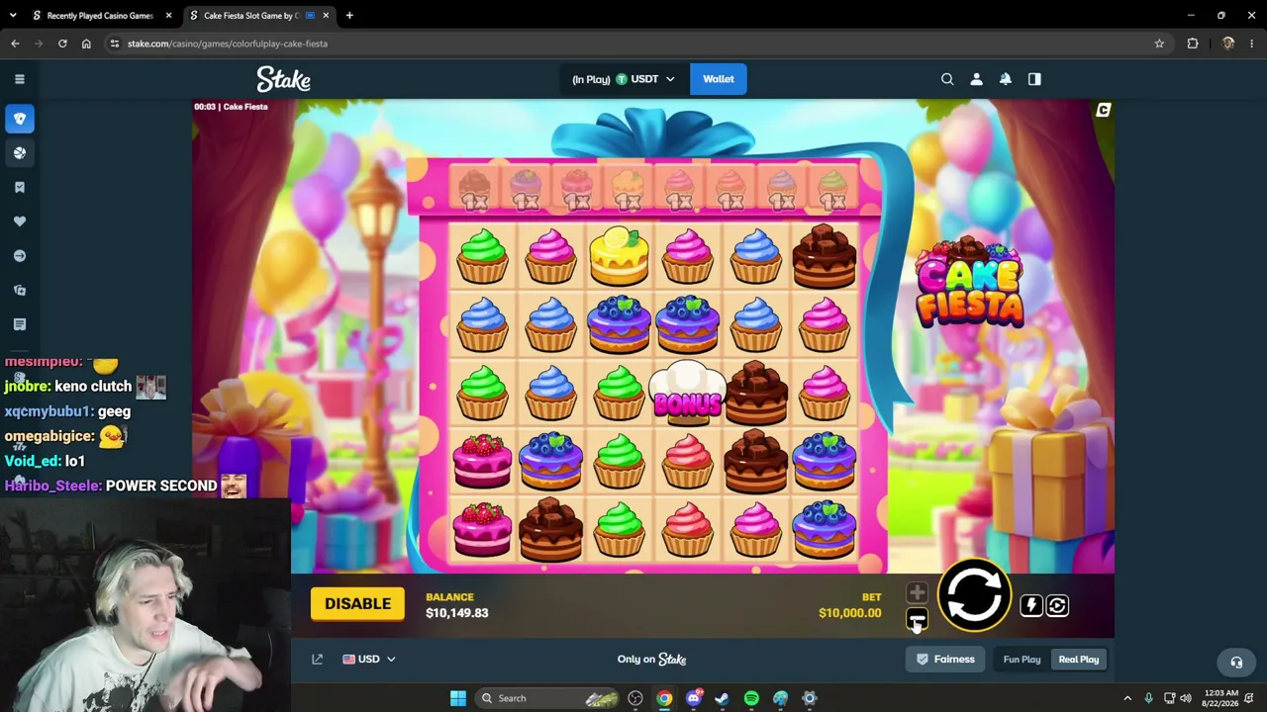This screenshot has height=712, width=1267.
Task: Focus the stake.com address bar
Action: (x=633, y=44)
